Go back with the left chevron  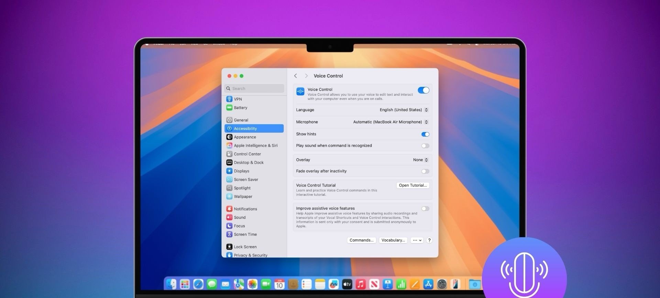point(296,76)
